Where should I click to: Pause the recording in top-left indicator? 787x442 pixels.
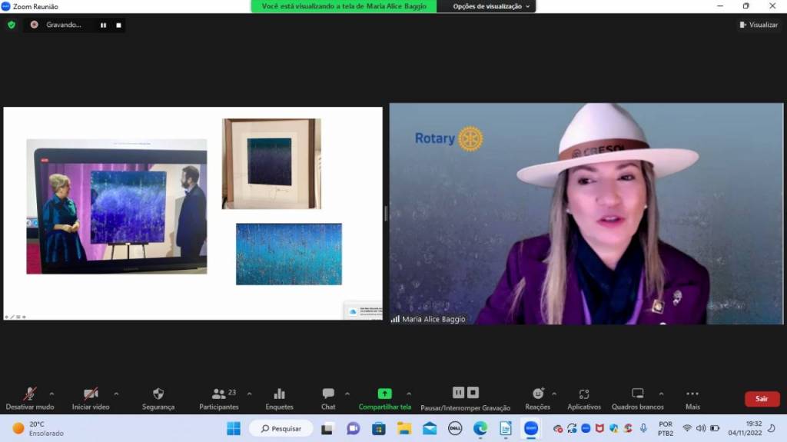coord(103,25)
